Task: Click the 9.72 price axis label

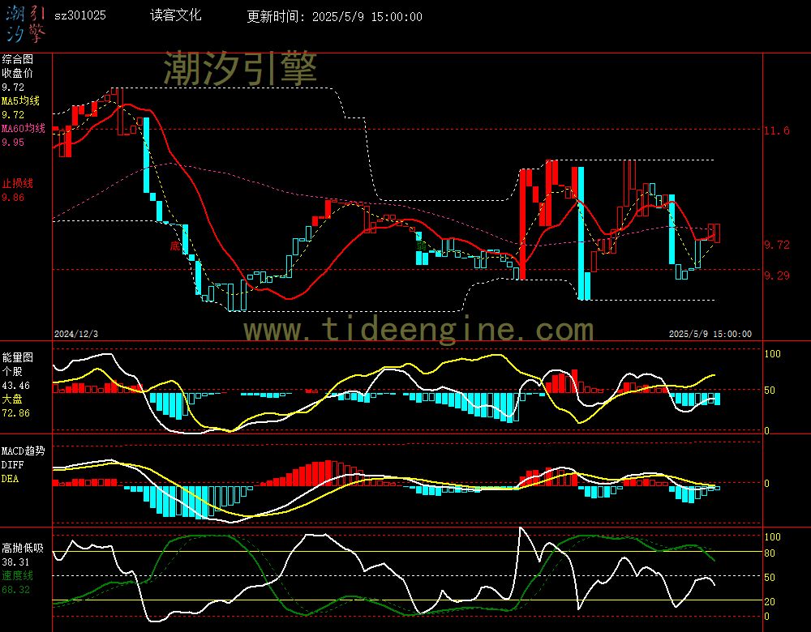Action: 777,245
